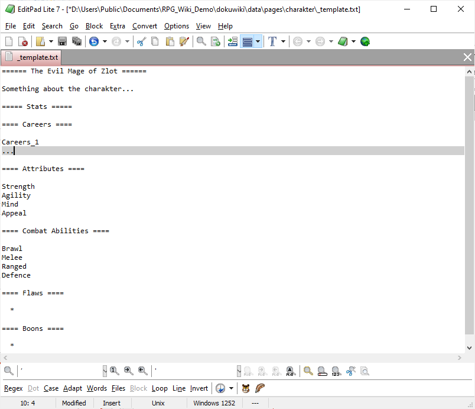Screen dimensions: 475x409
Task: Click the toolbar document-with-green-arrow icon
Action: point(216,41)
